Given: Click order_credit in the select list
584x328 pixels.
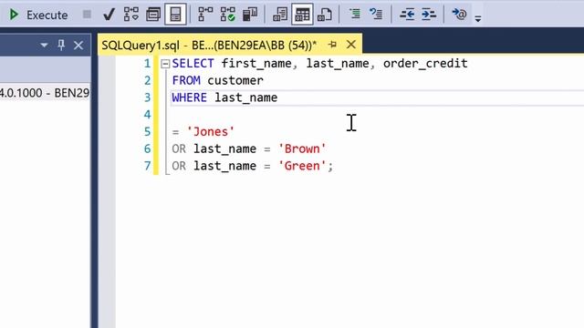Looking at the screenshot, I should (x=425, y=63).
